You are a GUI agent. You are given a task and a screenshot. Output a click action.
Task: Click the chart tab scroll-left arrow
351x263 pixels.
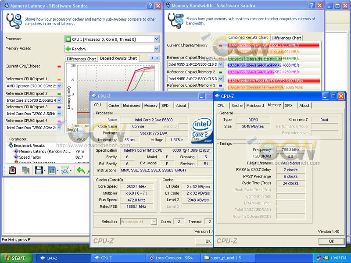click(x=152, y=58)
